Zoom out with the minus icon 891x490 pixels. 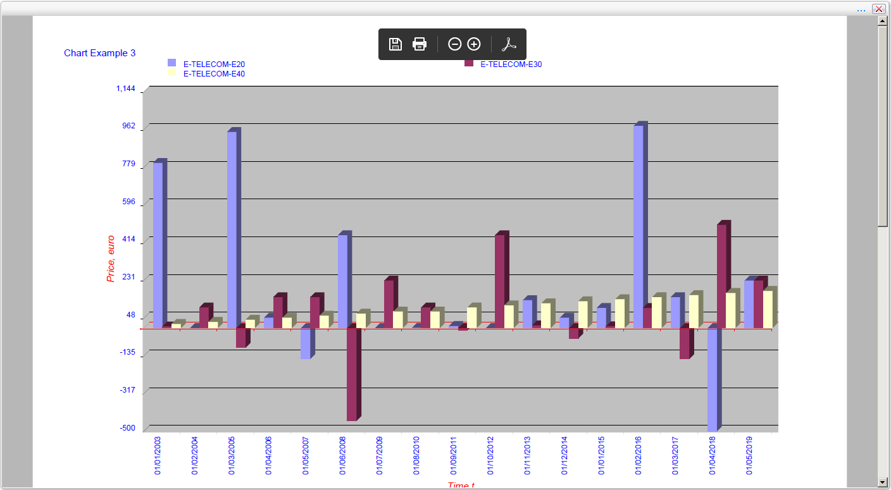[x=454, y=44]
